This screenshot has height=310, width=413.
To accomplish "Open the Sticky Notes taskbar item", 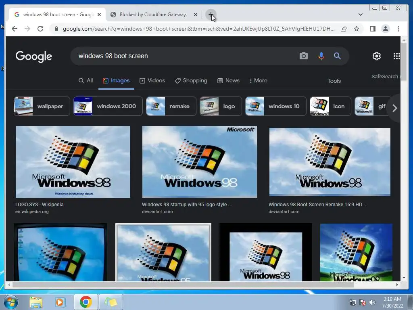I will point(111,302).
